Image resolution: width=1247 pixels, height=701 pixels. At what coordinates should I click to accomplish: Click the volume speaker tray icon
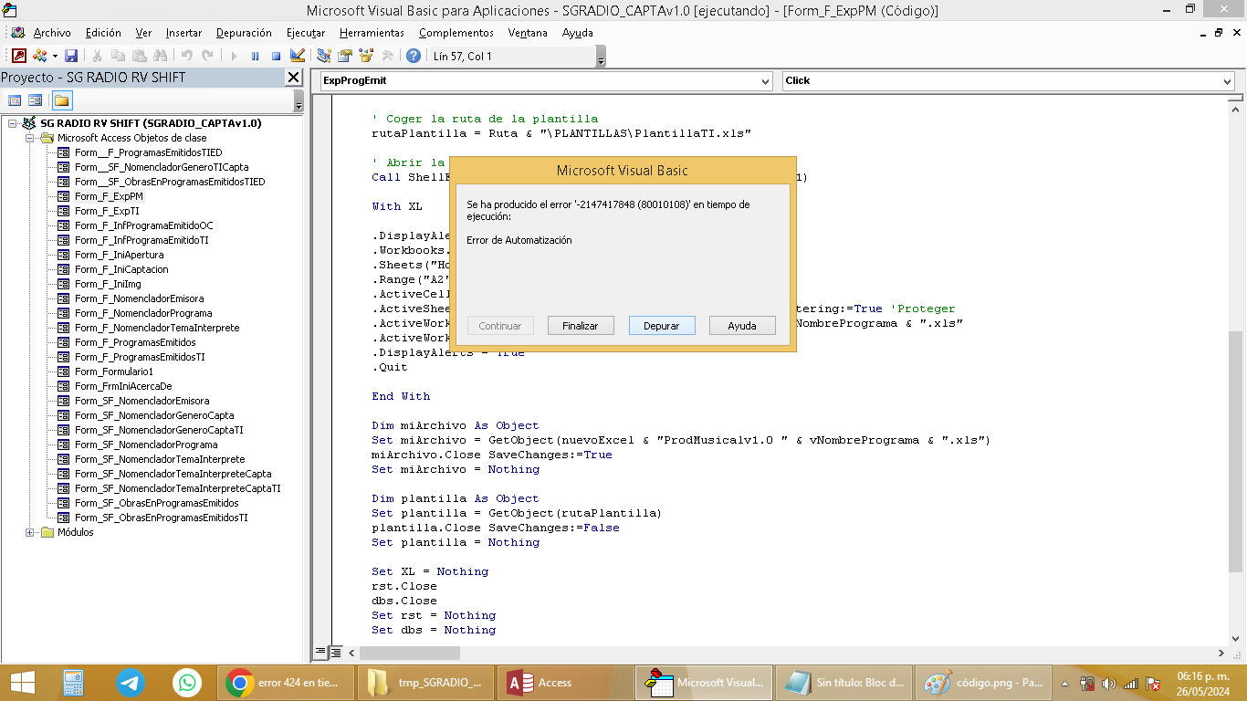pos(1109,683)
